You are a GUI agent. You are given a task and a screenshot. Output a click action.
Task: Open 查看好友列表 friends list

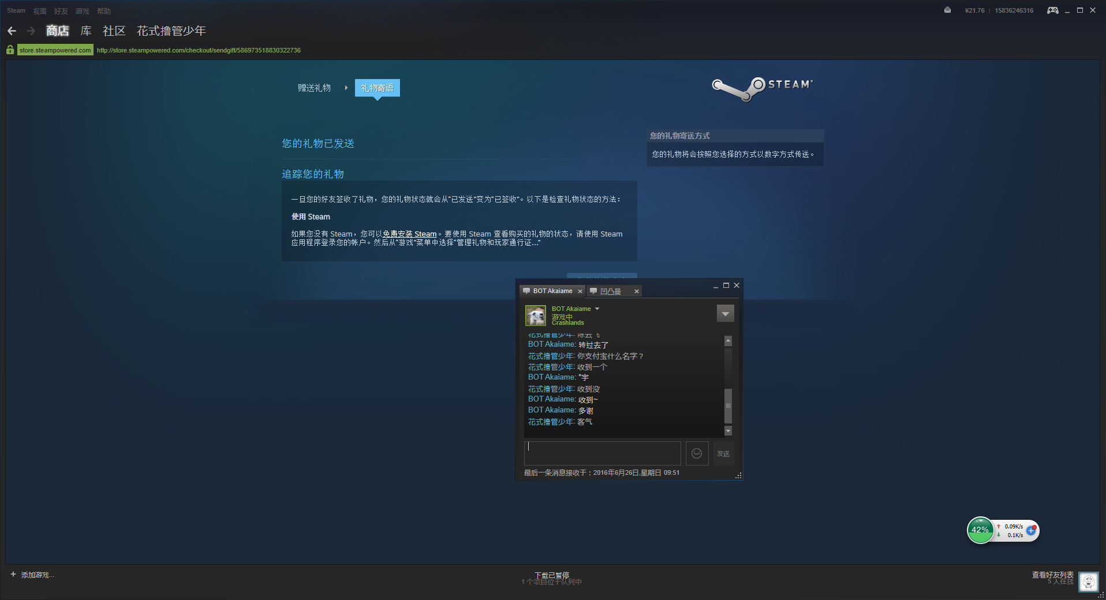pyautogui.click(x=1053, y=575)
